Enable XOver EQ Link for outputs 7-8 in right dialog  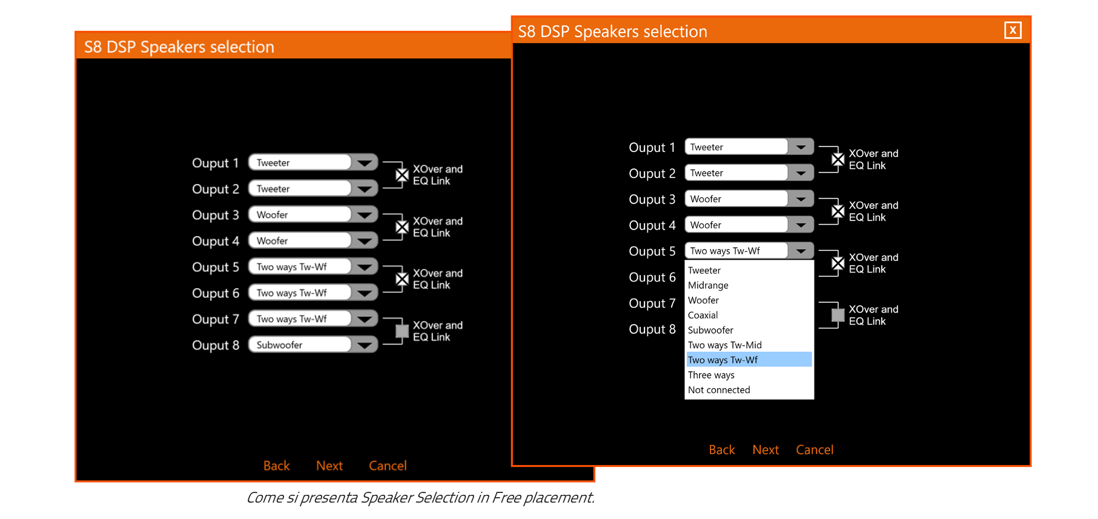(x=838, y=316)
